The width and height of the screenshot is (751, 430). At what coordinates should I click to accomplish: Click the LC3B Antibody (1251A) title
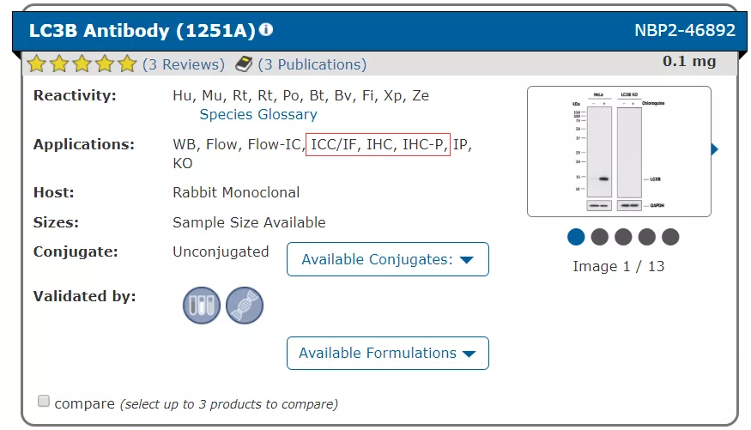pos(142,30)
